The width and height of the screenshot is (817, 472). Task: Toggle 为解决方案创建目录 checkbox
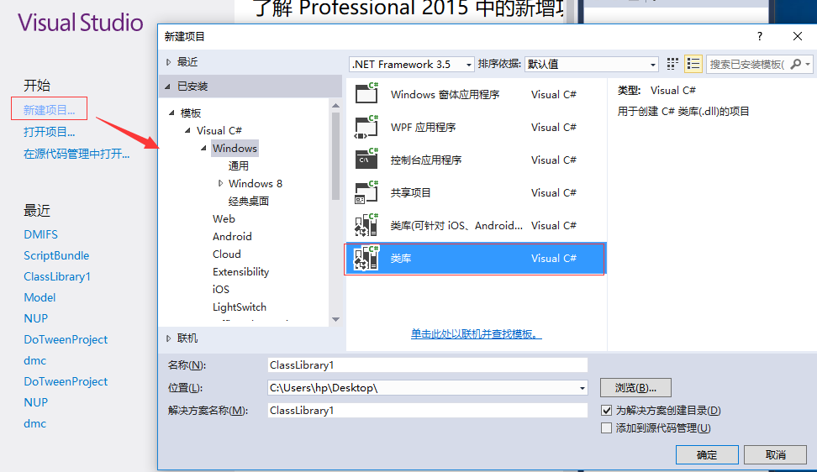click(607, 411)
